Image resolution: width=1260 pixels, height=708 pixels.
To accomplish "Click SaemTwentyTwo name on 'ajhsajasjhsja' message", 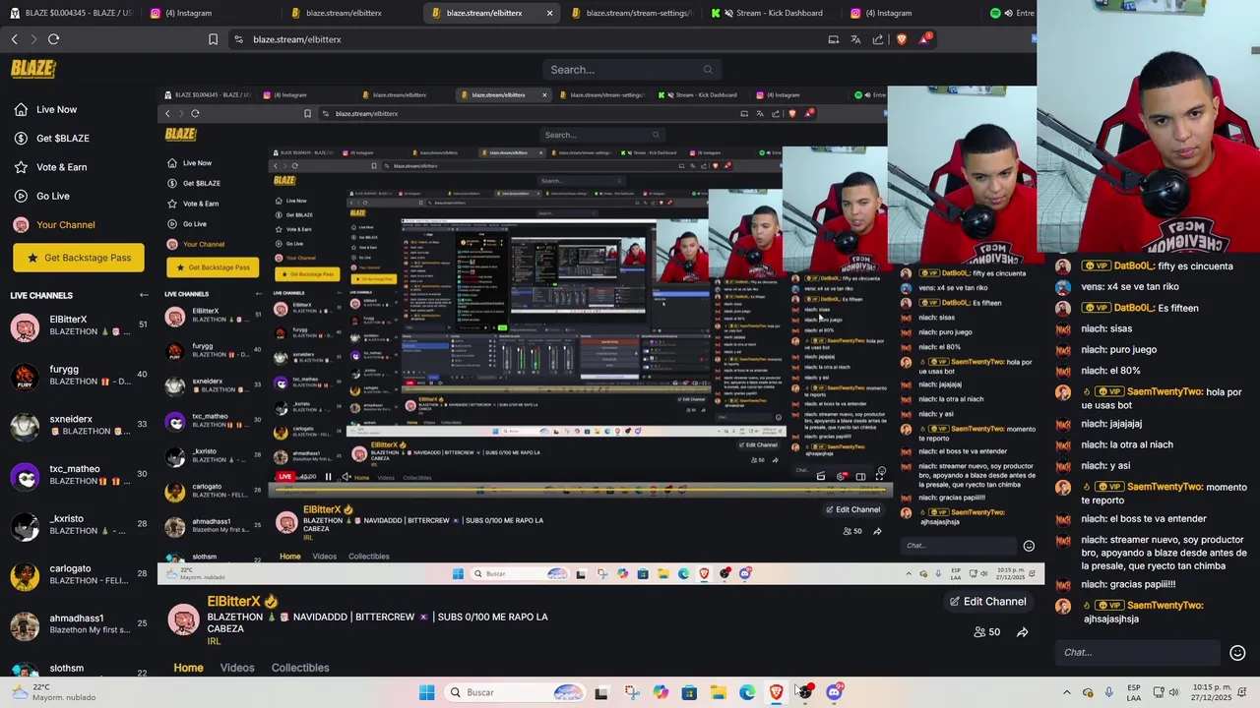I will (x=1165, y=606).
